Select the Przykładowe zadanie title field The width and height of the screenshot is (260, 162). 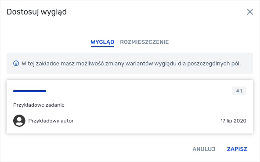(x=39, y=105)
